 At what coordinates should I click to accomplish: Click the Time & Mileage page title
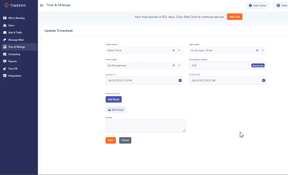(58, 5)
